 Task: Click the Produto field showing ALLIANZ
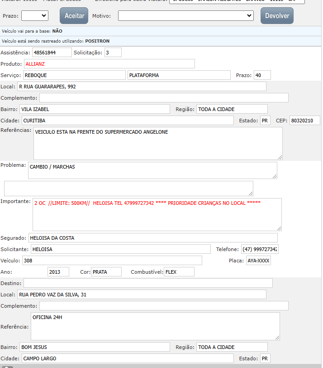pyautogui.click(x=109, y=64)
